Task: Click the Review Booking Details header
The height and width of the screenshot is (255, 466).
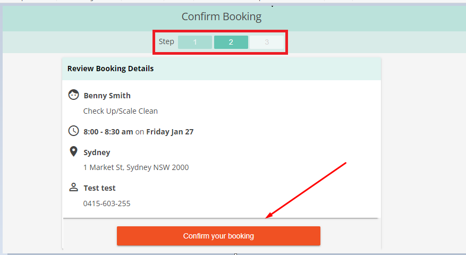Action: pos(111,69)
